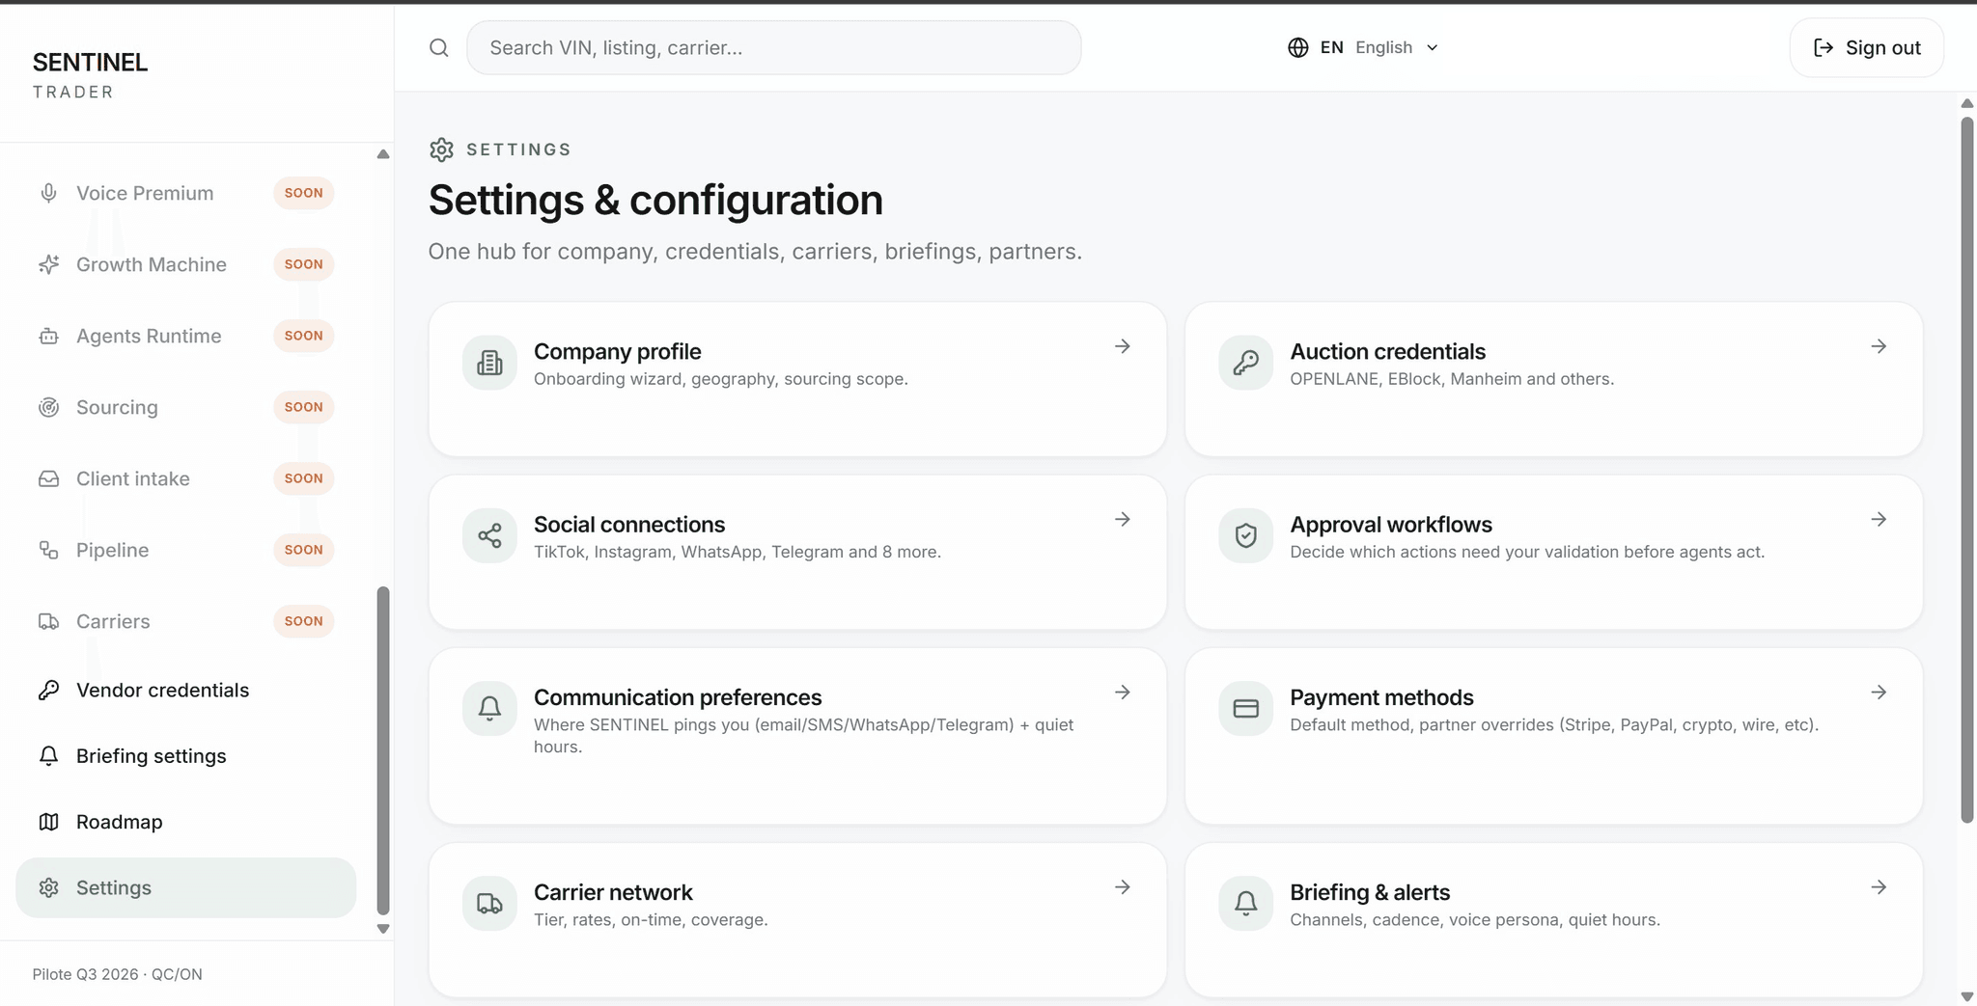This screenshot has width=1977, height=1006.
Task: Open the English language dropdown chevron
Action: pyautogui.click(x=1433, y=47)
